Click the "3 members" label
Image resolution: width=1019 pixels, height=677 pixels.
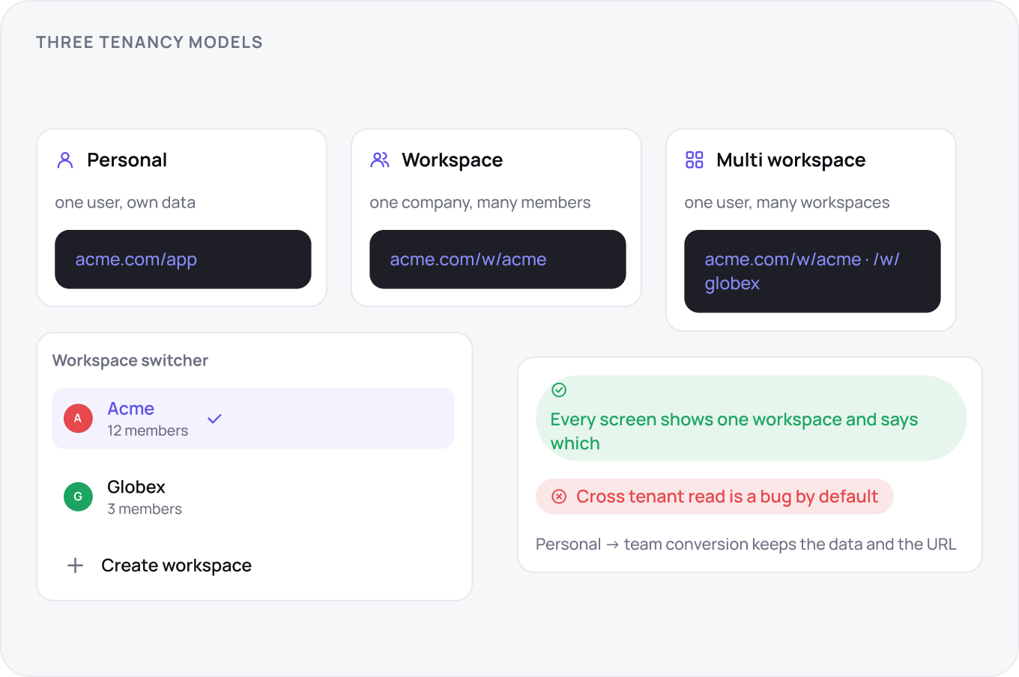pyautogui.click(x=145, y=509)
